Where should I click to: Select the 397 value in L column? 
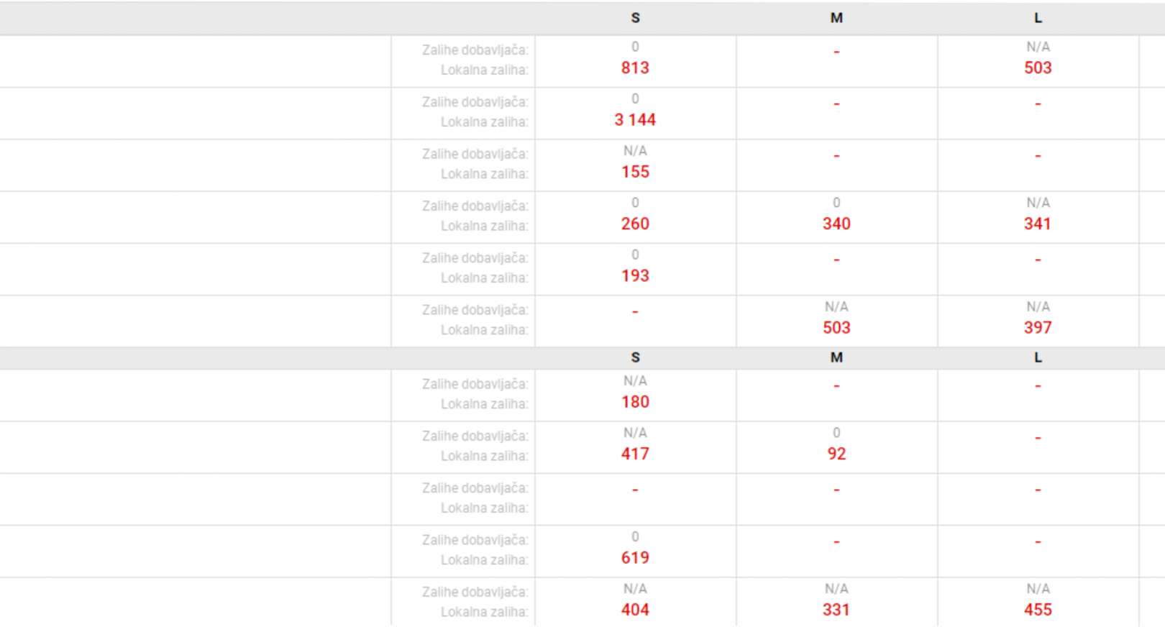click(1038, 327)
